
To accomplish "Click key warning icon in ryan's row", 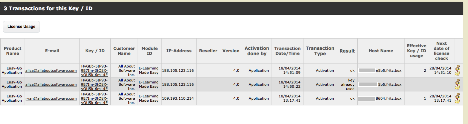I will pyautogui.click(x=458, y=96).
